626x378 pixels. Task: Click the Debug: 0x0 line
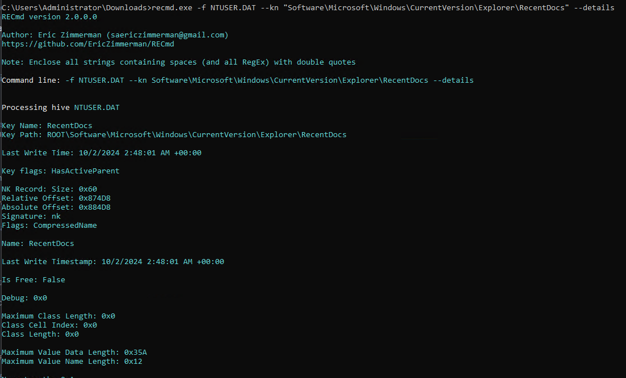tap(24, 298)
